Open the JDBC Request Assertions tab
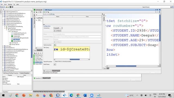Viewport: 174px width, 98px height. (48, 71)
